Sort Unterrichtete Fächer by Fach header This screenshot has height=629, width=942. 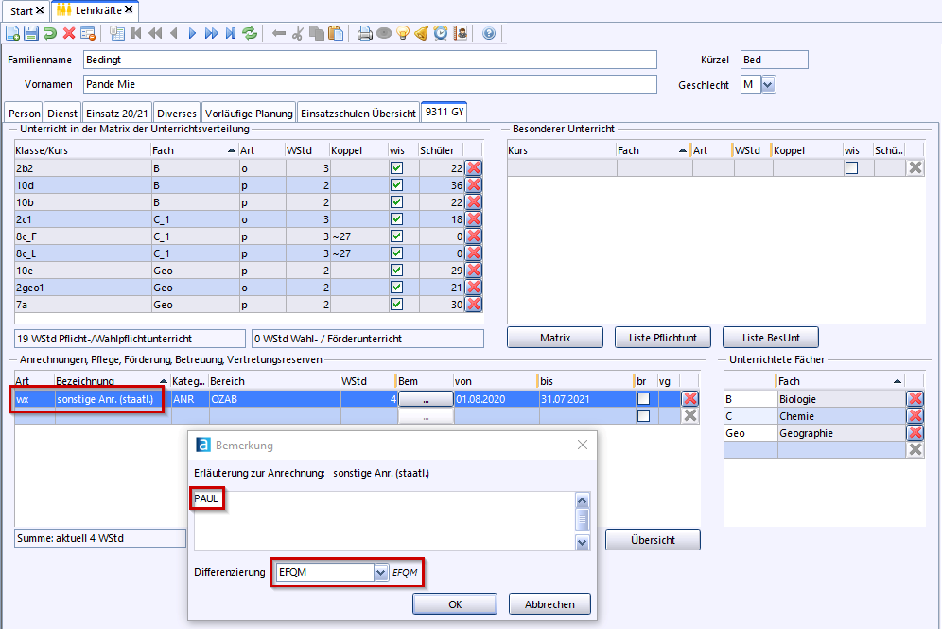pos(841,381)
